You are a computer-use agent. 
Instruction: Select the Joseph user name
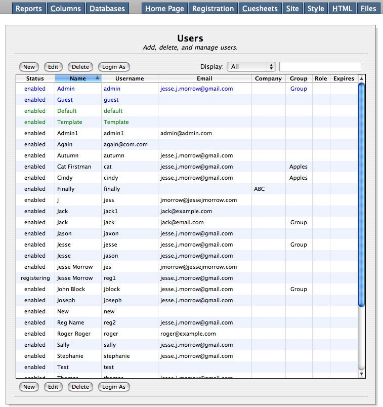point(66,300)
